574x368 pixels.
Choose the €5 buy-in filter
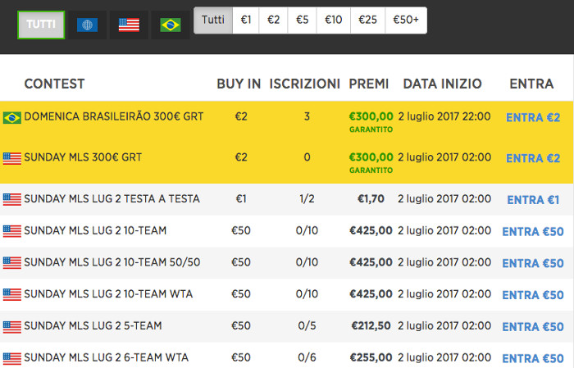coord(302,20)
